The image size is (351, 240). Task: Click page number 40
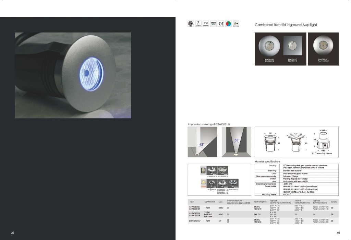click(x=338, y=233)
